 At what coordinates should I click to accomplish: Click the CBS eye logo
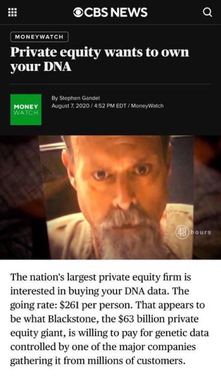(x=78, y=12)
